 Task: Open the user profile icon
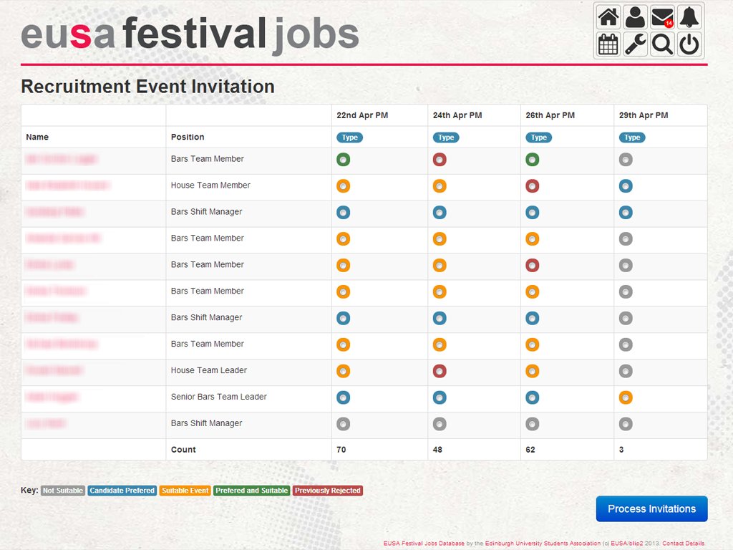coord(634,16)
